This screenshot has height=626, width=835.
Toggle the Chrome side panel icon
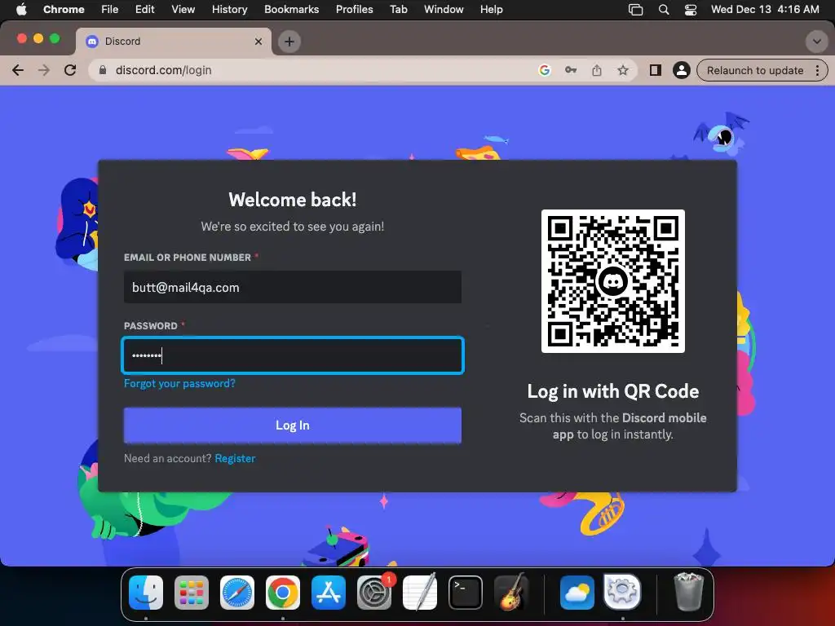[x=655, y=70]
